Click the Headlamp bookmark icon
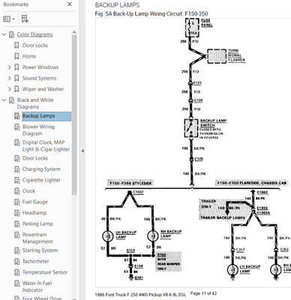Image resolution: width=291 pixels, height=300 pixels. click(17, 213)
